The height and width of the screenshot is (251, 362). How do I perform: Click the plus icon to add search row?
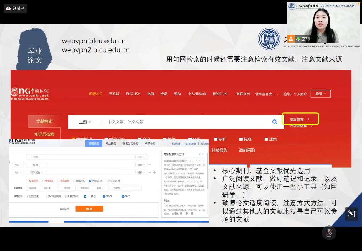pyautogui.click(x=154, y=173)
